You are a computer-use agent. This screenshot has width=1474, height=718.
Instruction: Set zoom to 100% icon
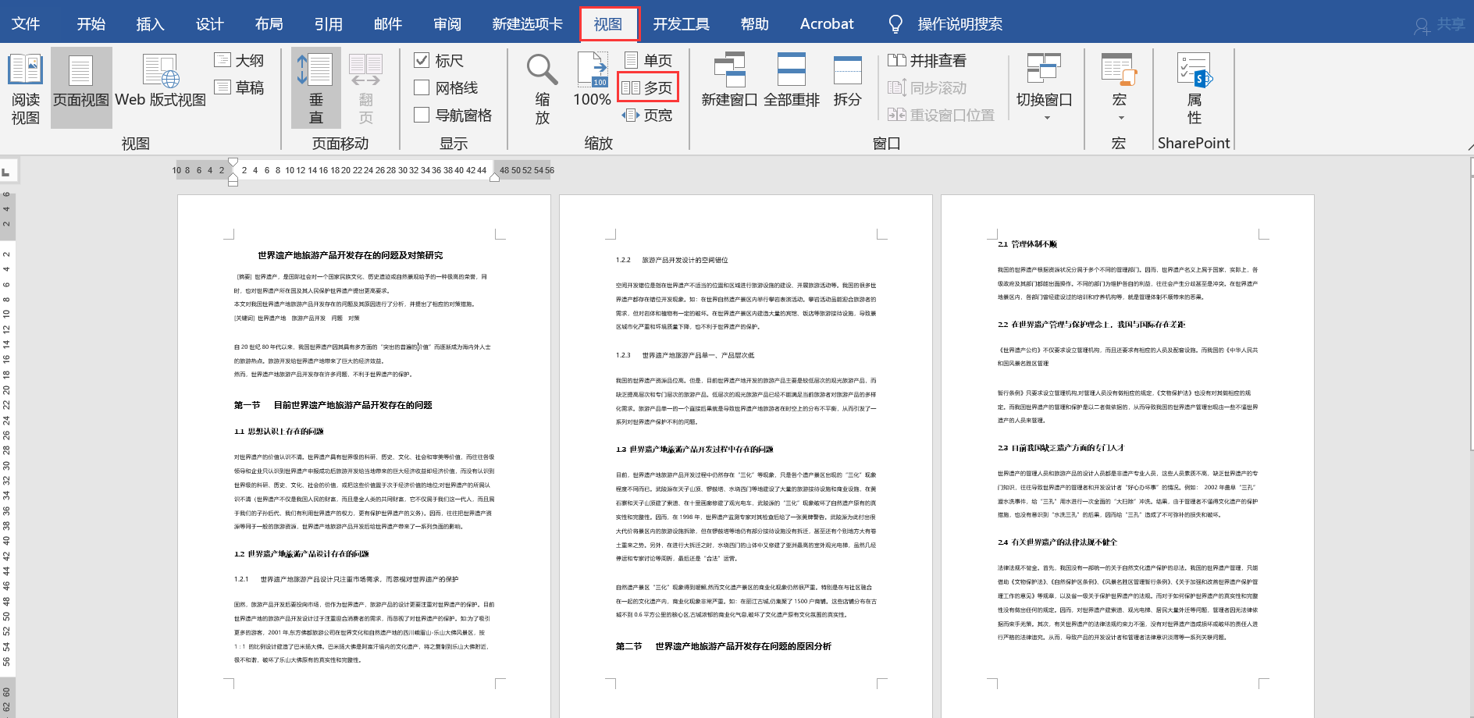pos(592,71)
